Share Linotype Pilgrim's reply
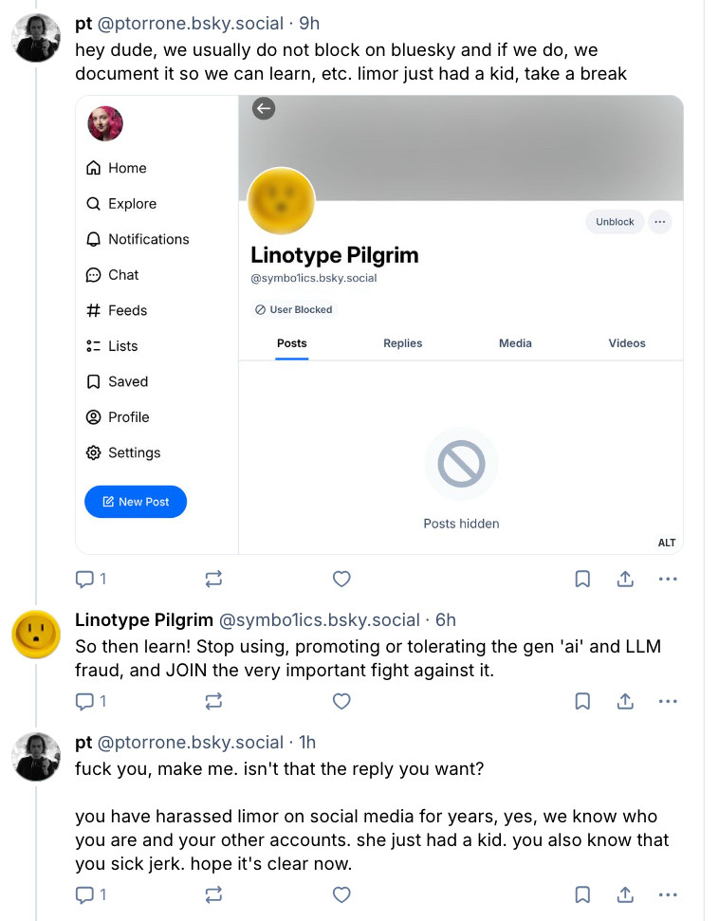This screenshot has height=921, width=719. (625, 701)
